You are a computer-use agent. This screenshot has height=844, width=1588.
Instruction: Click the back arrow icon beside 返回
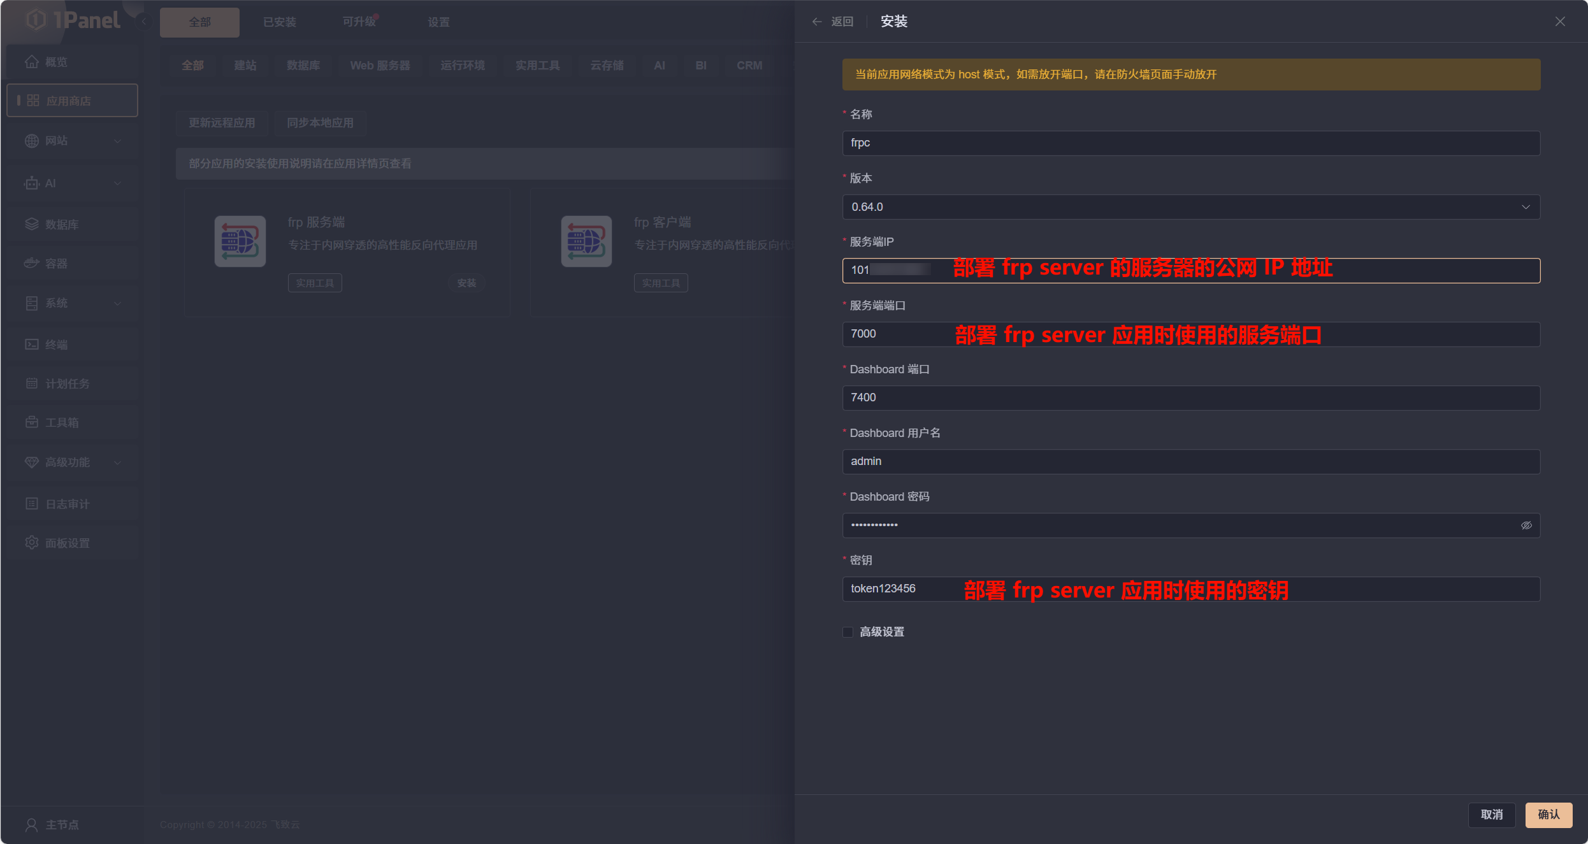817,22
